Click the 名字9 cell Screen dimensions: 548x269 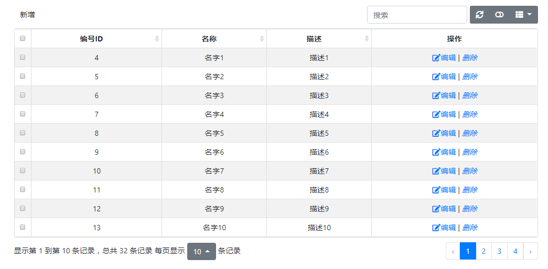click(214, 209)
